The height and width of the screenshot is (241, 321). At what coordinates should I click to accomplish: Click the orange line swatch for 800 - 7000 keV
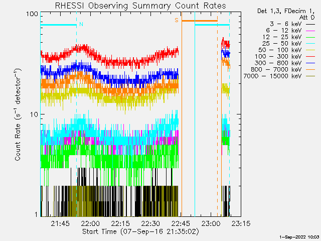click(310, 70)
